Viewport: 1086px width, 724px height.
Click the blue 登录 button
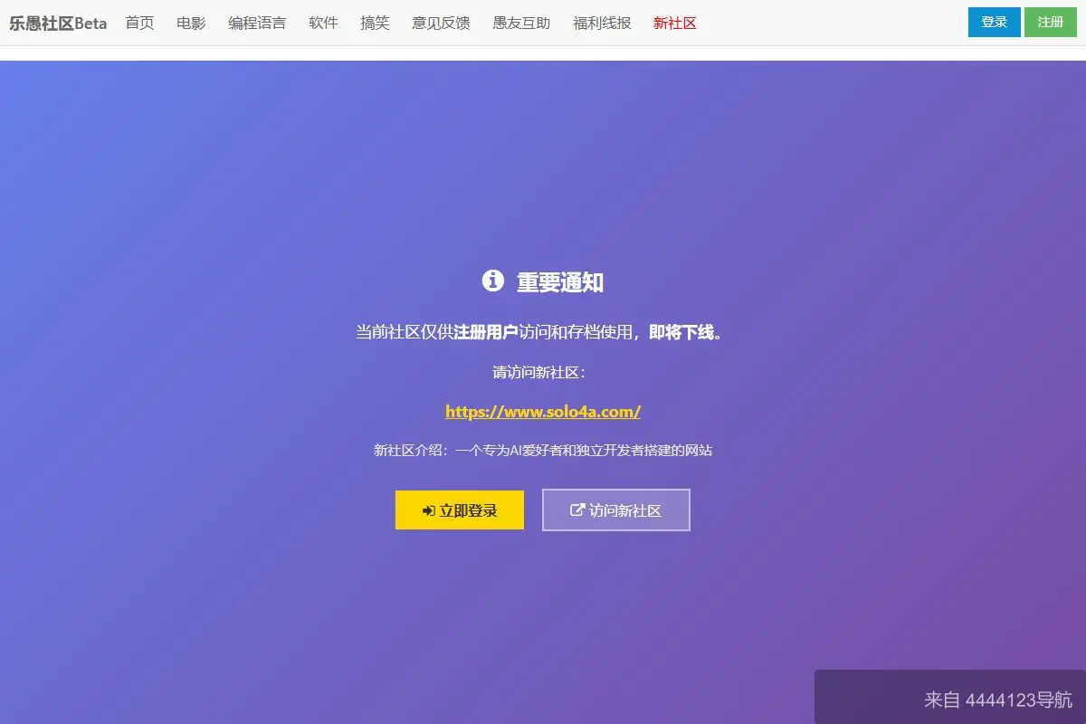tap(995, 23)
